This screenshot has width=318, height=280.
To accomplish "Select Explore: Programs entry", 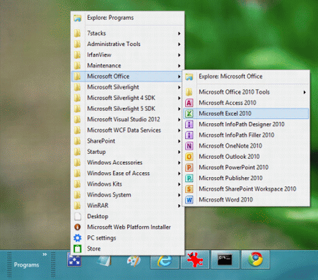I will click(x=127, y=18).
